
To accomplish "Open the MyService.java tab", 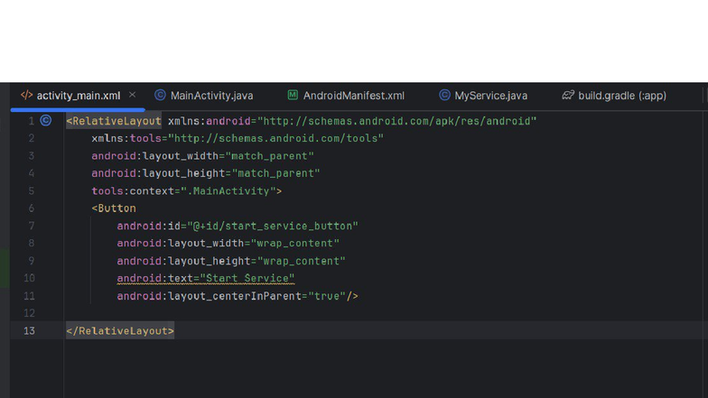I will [491, 96].
